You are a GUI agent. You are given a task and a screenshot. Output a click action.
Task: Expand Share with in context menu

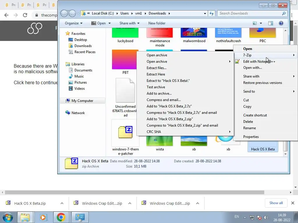point(265,76)
